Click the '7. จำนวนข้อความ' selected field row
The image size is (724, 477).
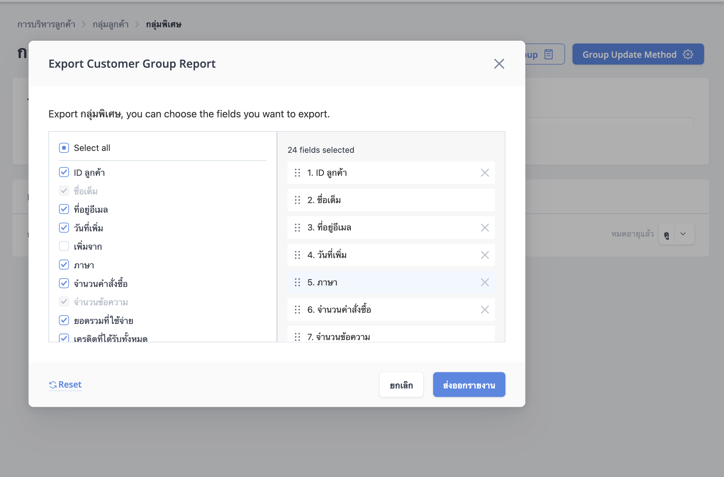[x=391, y=334]
